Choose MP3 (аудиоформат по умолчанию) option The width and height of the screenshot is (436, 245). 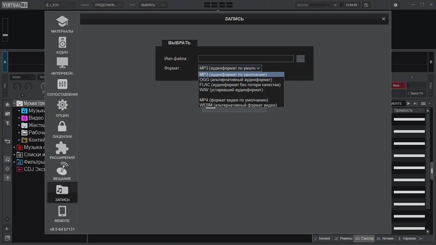[241, 75]
